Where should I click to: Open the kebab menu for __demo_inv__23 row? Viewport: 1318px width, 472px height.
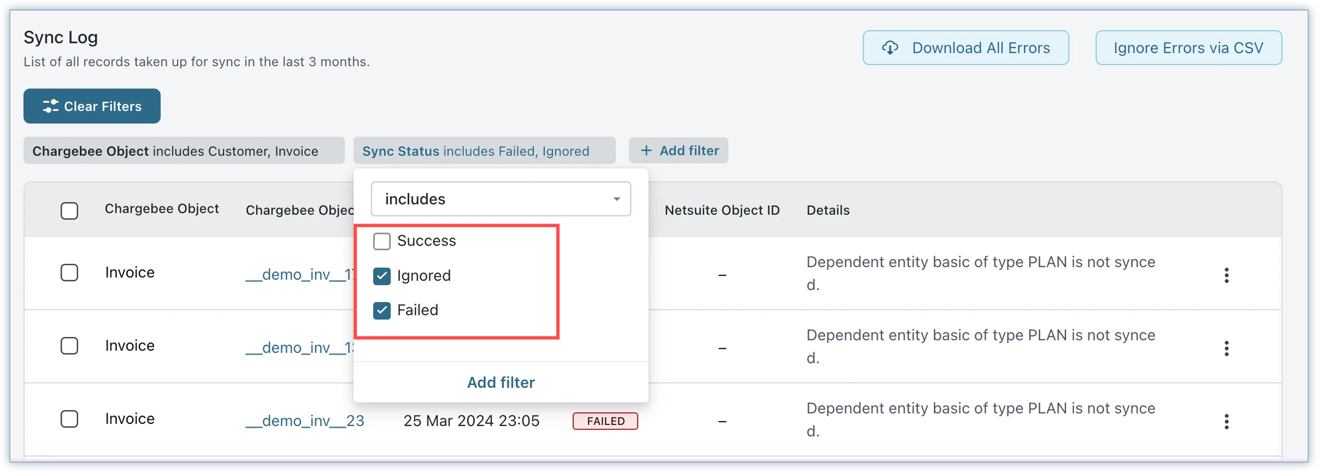1226,421
